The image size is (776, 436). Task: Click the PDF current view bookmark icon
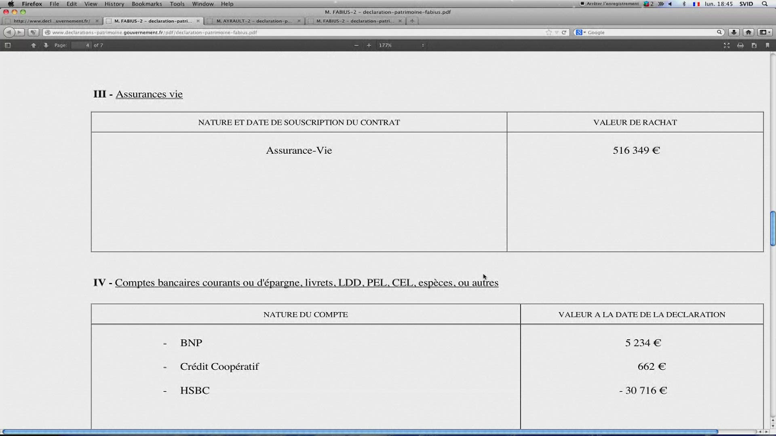pos(768,45)
